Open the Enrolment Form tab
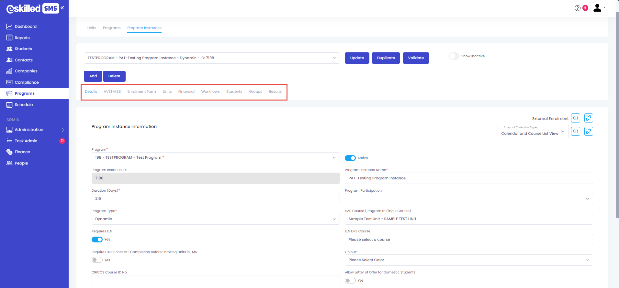This screenshot has width=619, height=288. point(141,92)
